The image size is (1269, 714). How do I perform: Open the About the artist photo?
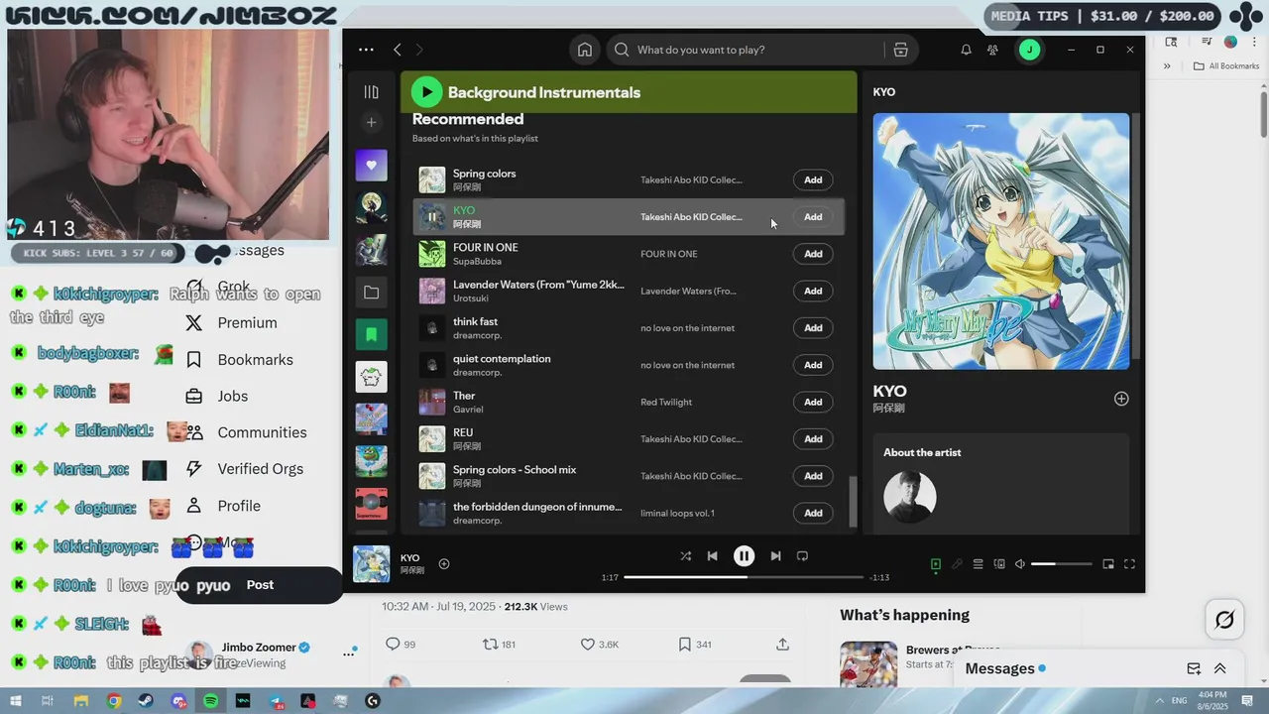coord(910,496)
